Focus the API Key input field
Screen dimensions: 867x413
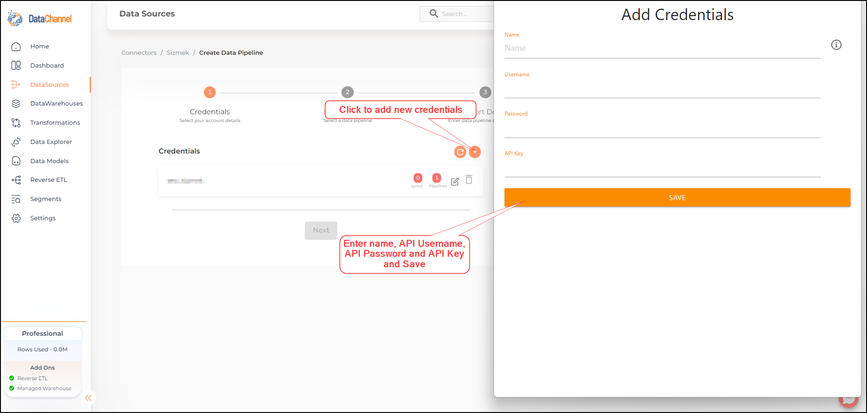coord(663,168)
